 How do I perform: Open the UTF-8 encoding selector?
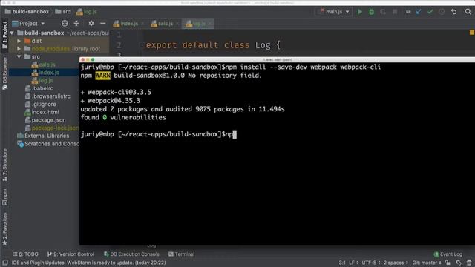pos(371,263)
